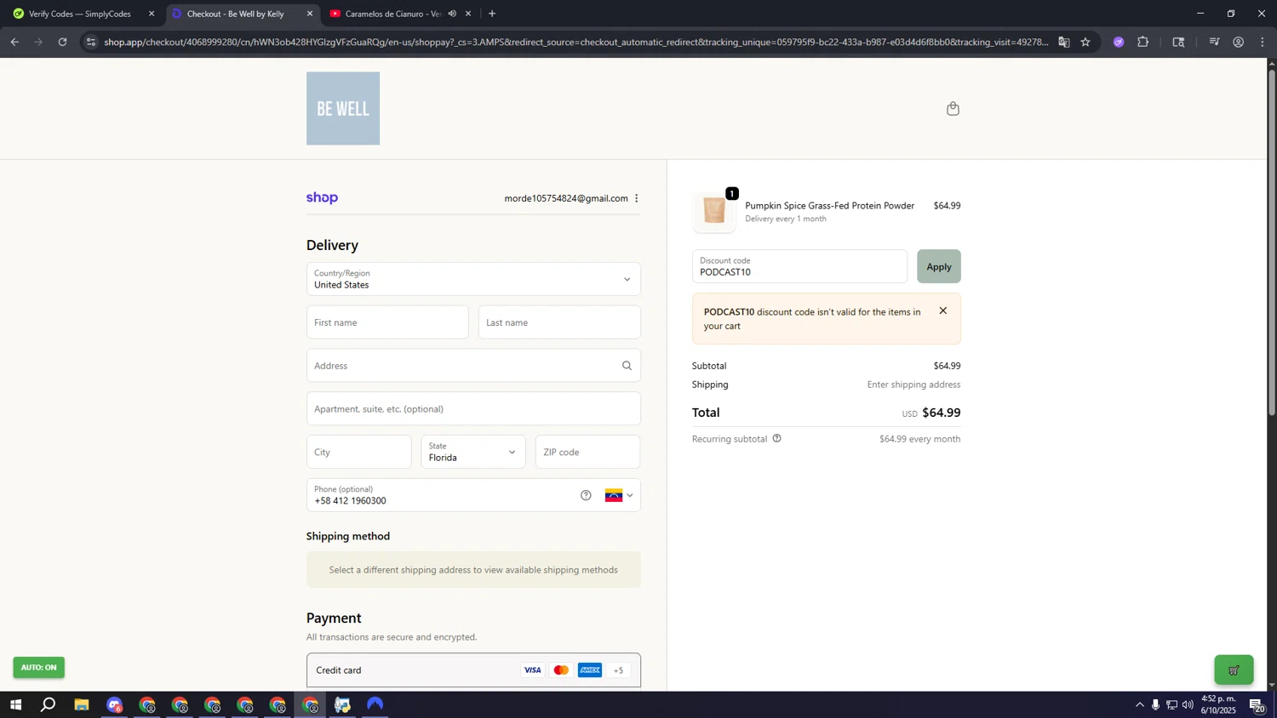Switch to Verify Codes — SimplyCodes tab
This screenshot has height=718, width=1277.
coord(82,14)
